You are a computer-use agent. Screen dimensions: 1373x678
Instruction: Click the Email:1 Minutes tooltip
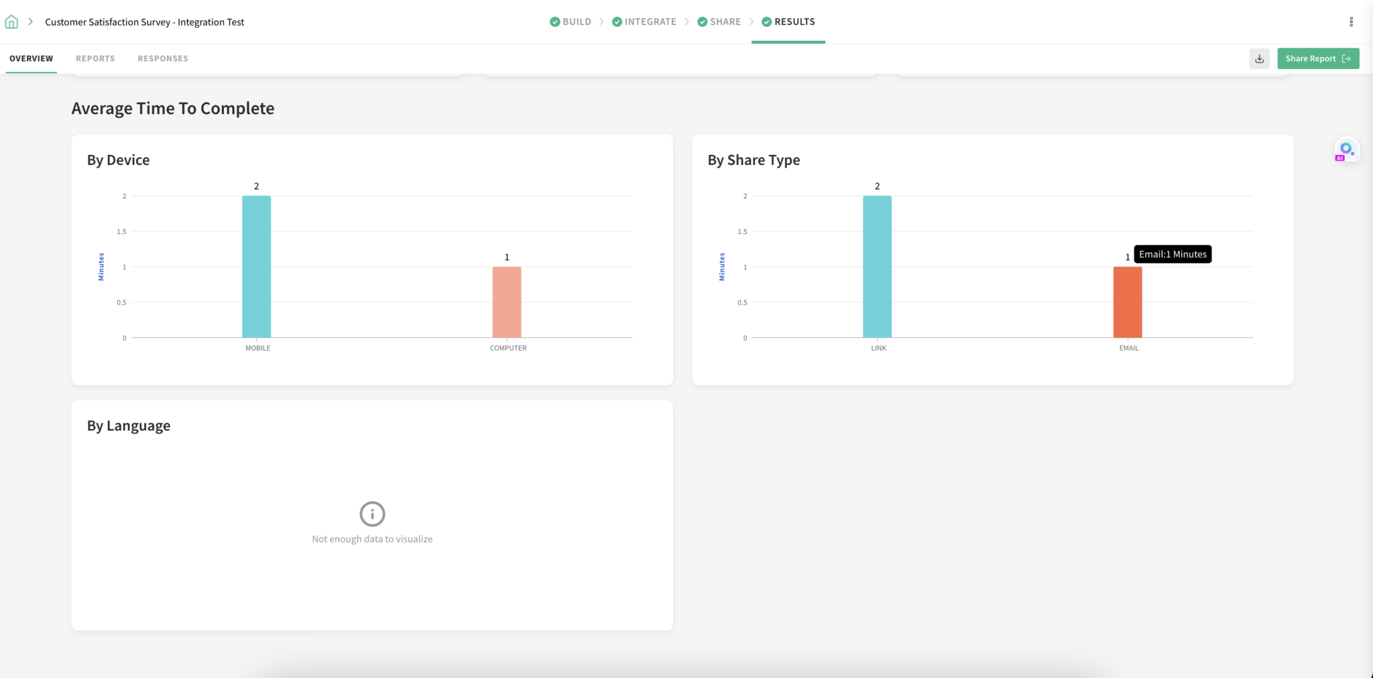(x=1172, y=254)
